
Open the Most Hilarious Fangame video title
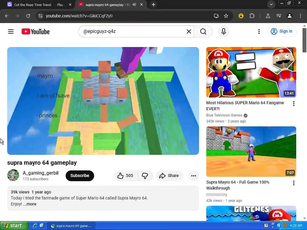245,106
